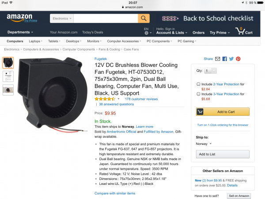The width and height of the screenshot is (265, 199).
Task: Share the product on Pinterest
Action: point(238,58)
